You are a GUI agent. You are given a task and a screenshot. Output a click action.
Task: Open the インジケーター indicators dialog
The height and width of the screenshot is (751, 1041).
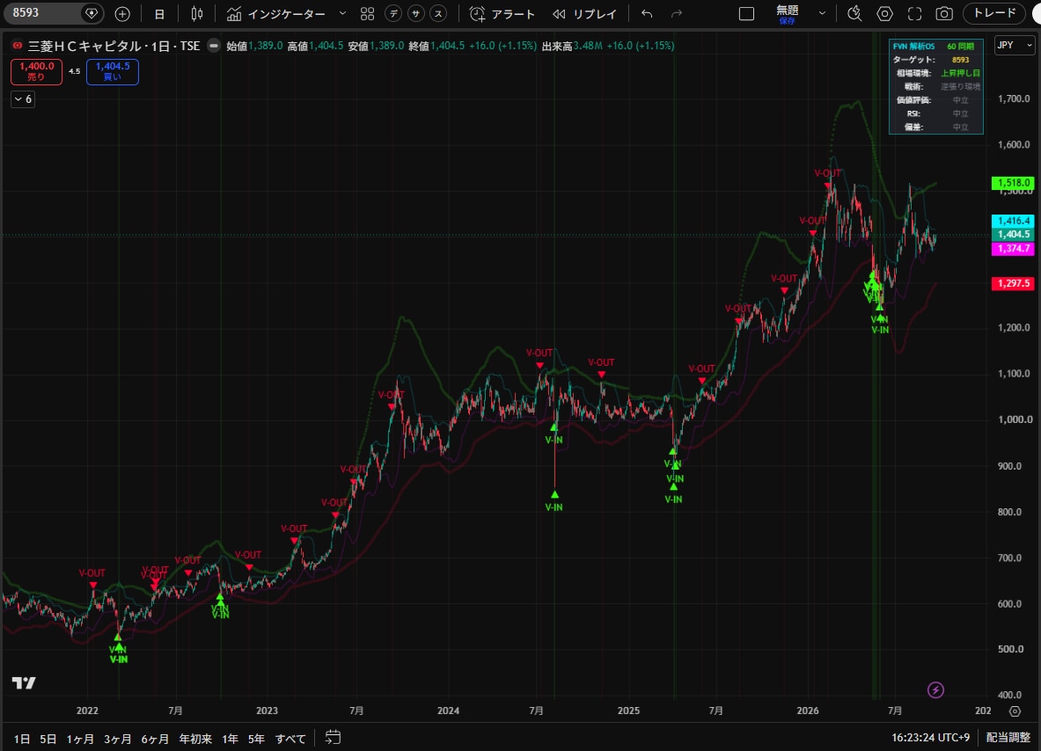click(x=276, y=14)
